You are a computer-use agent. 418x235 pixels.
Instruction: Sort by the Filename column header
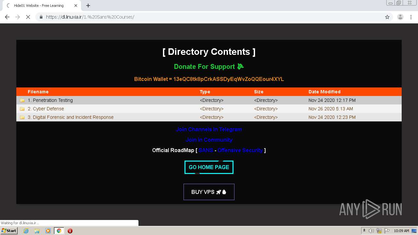click(38, 92)
